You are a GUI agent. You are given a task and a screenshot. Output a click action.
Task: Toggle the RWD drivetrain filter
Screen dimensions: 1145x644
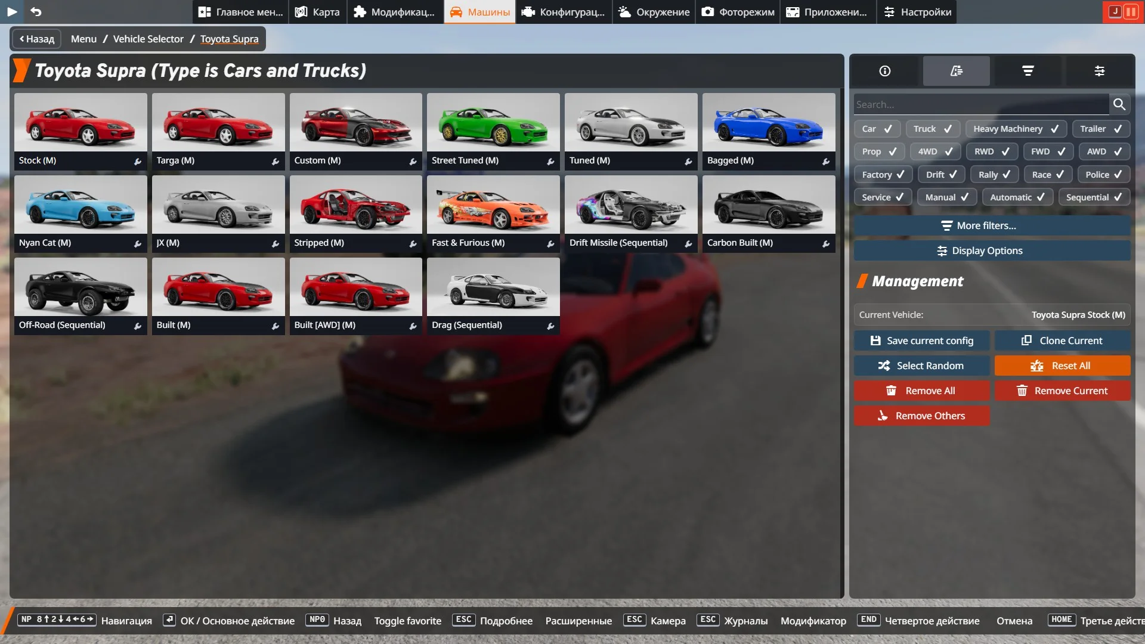[x=992, y=151]
